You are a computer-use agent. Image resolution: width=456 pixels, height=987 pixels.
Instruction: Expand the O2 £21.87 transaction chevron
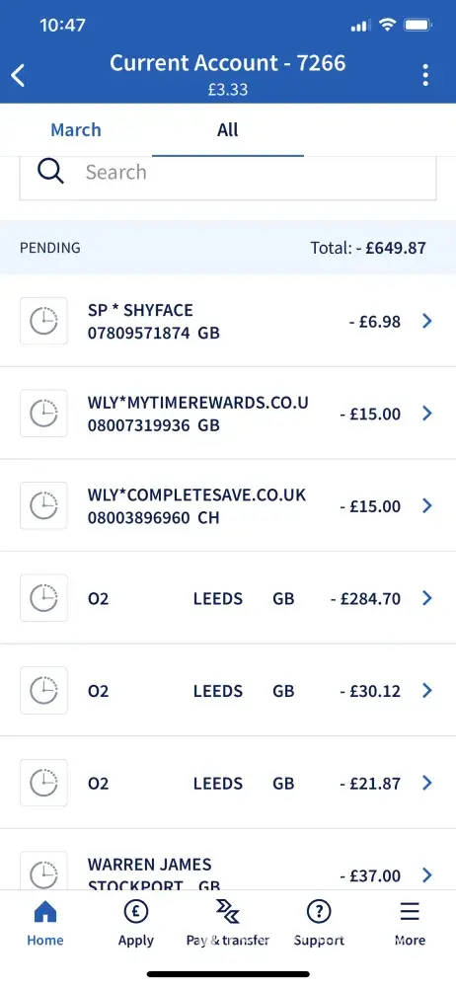pos(427,783)
